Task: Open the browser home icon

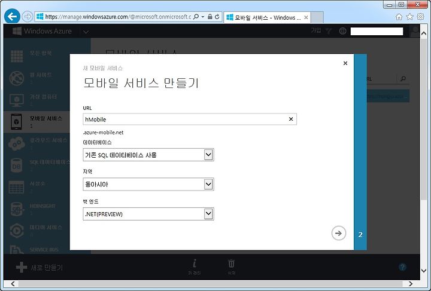Action: 399,17
